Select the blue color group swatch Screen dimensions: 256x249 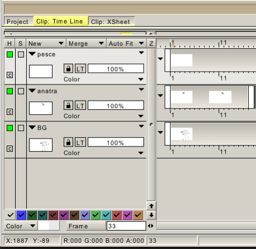(21, 215)
